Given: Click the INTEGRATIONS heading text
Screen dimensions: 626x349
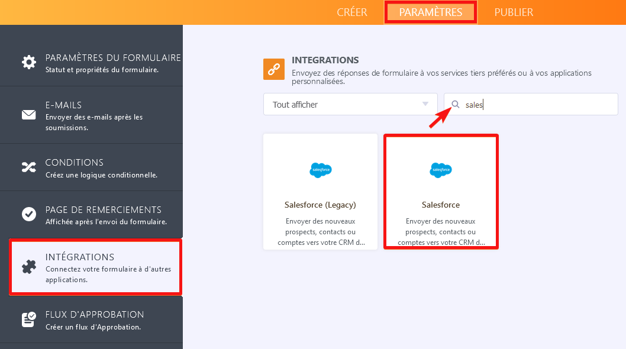Looking at the screenshot, I should point(325,60).
